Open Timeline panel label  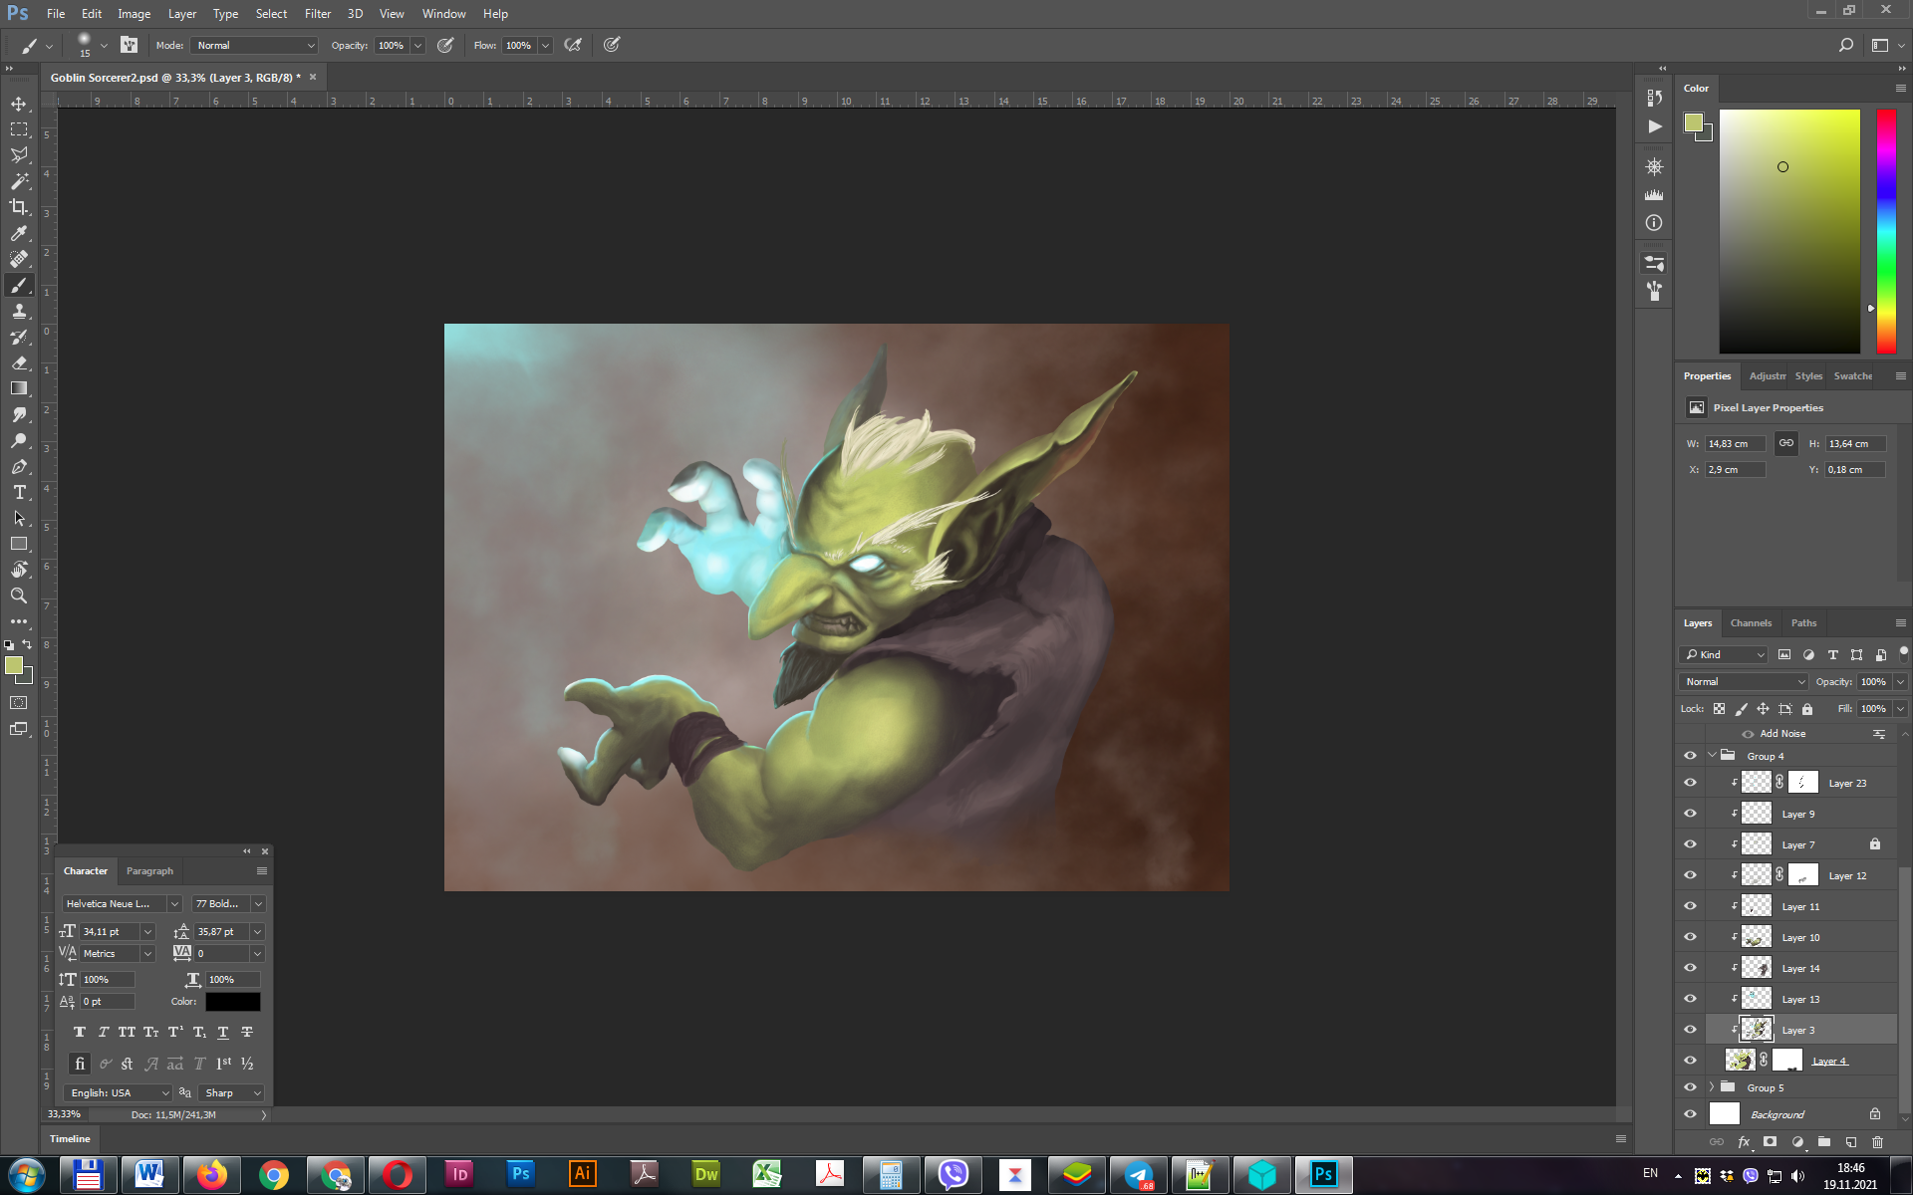[70, 1138]
